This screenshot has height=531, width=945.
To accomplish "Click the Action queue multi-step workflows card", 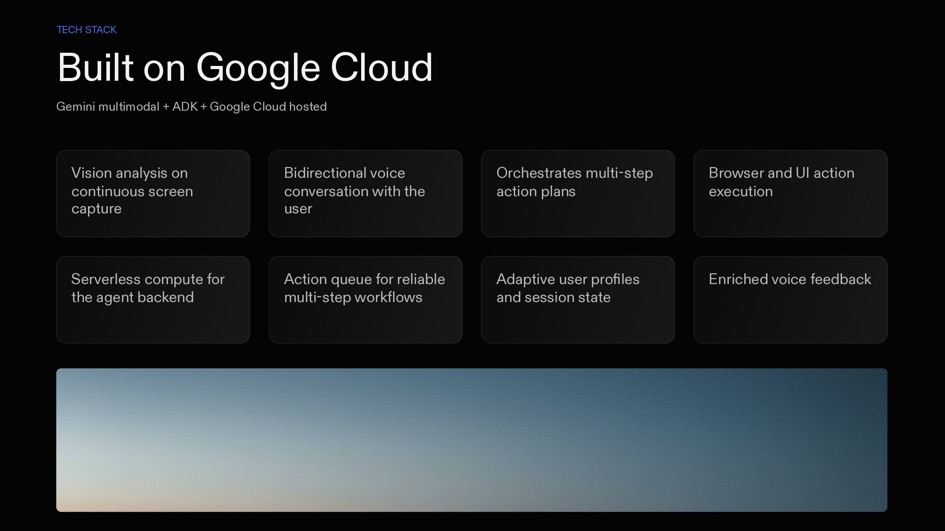I will 365,300.
